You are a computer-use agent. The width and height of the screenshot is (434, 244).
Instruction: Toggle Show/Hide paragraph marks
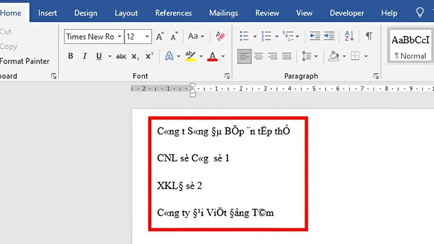(369, 36)
